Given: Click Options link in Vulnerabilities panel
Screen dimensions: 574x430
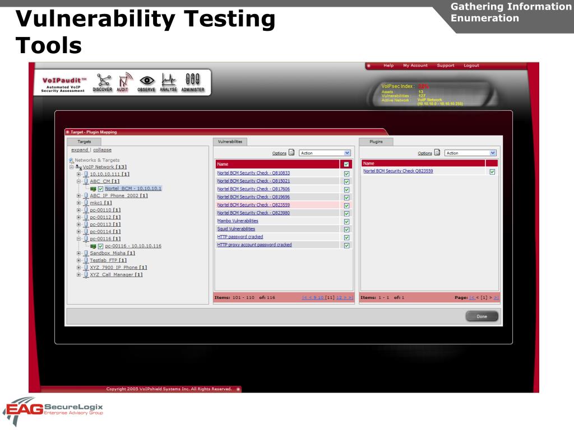Looking at the screenshot, I should coord(279,153).
